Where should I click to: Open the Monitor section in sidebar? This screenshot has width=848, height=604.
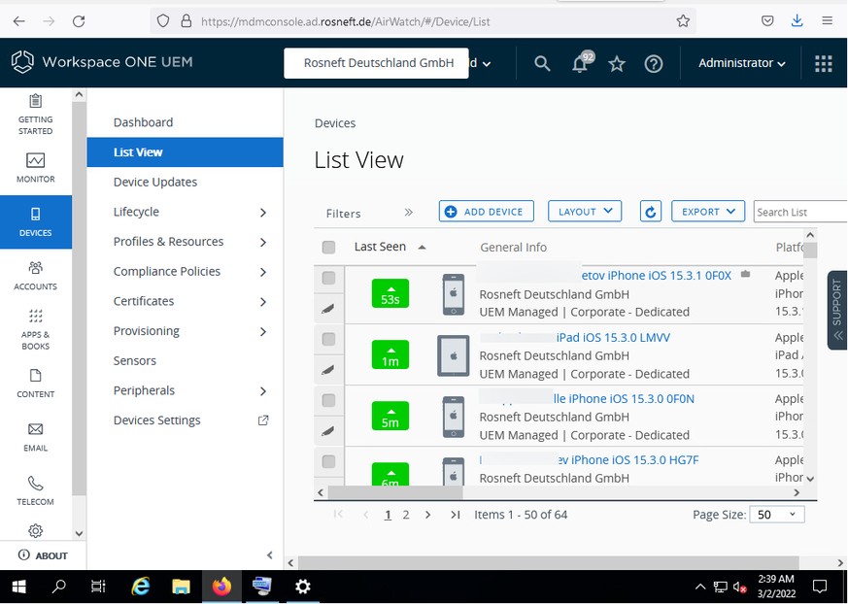36,167
